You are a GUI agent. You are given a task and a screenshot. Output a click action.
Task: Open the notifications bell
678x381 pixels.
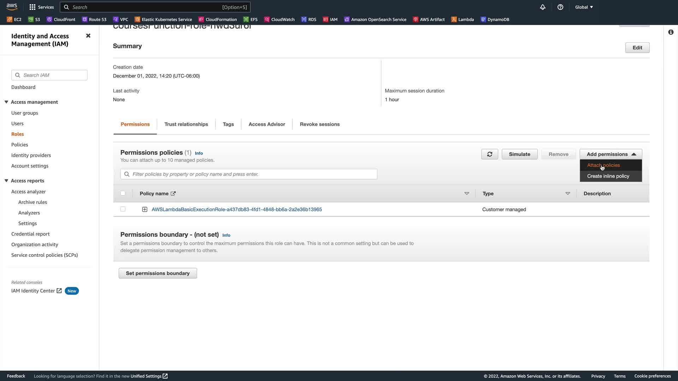click(543, 7)
